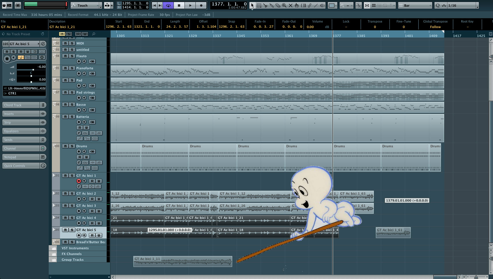493x279 pixels.
Task: Toggle the Cycle loop button
Action: coord(168,5)
